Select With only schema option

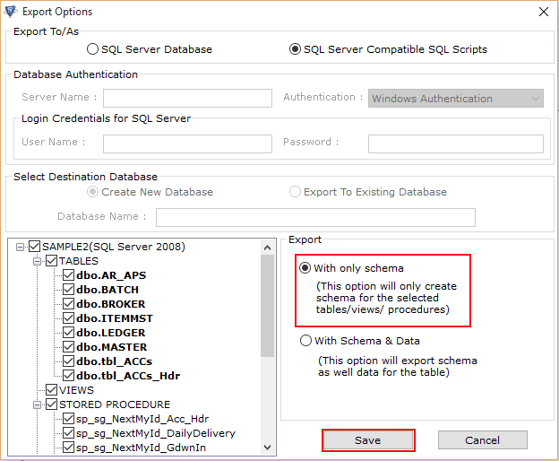[305, 268]
